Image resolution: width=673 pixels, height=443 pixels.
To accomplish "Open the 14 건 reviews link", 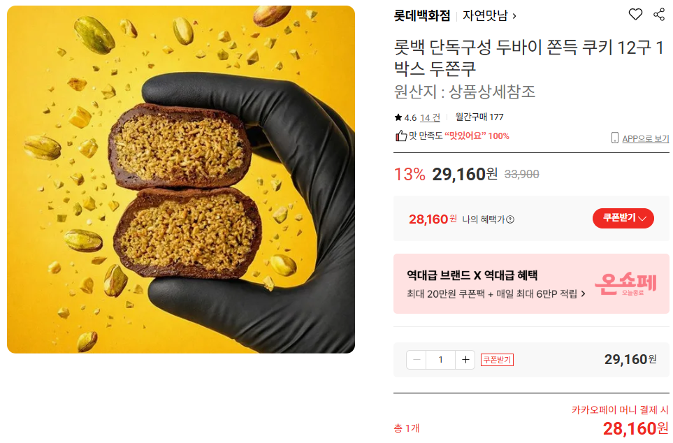I will 430,117.
